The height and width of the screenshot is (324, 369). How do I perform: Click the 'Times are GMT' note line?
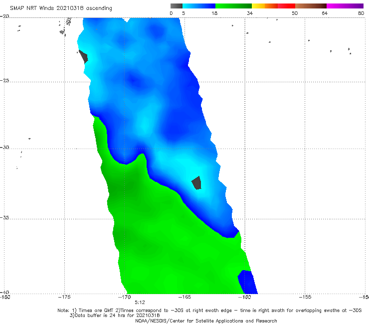pyautogui.click(x=209, y=311)
